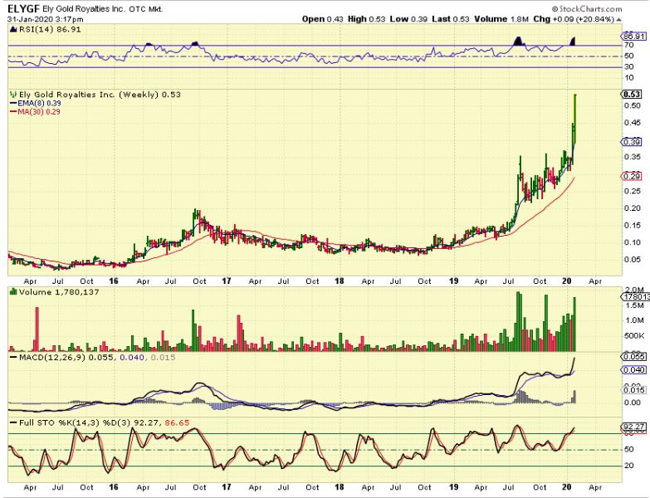Click the 30 level on RSI axis
650x498 pixels.
pyautogui.click(x=629, y=66)
